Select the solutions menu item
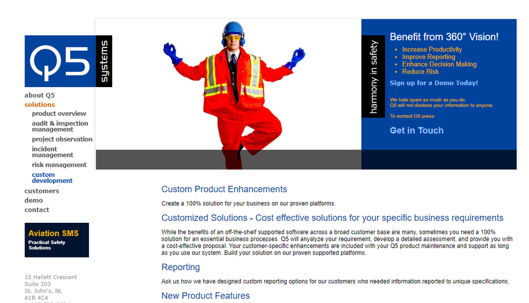529x303 pixels. (40, 105)
